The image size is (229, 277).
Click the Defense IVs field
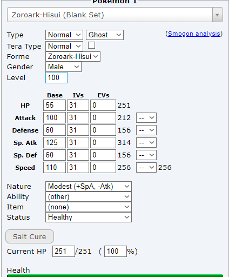[x=78, y=130]
